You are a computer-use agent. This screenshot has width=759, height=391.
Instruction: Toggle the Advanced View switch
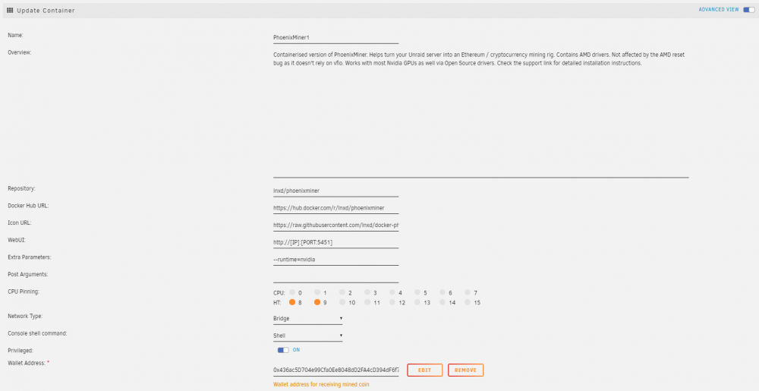click(x=749, y=10)
